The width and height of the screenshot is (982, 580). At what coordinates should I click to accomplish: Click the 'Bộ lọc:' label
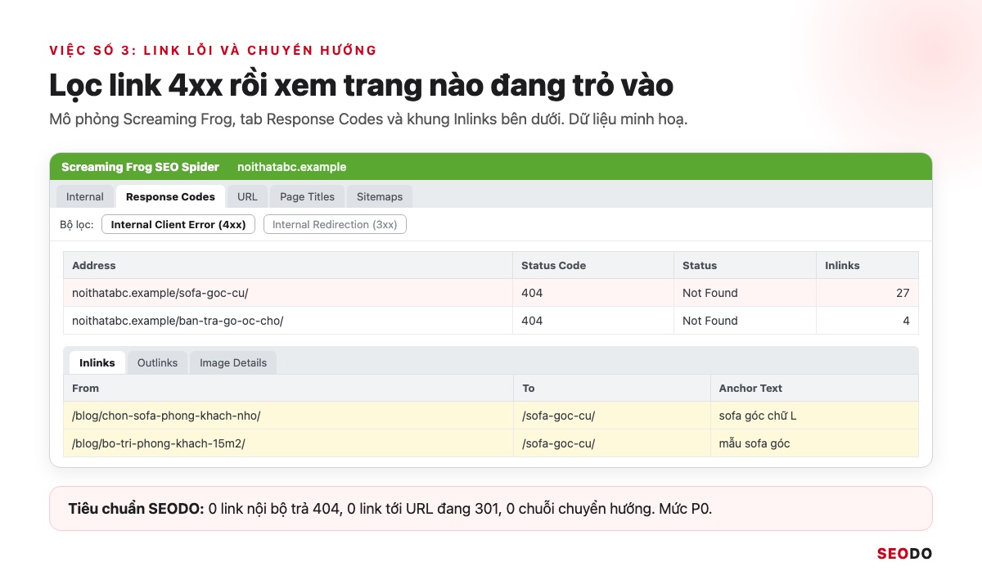pos(77,224)
